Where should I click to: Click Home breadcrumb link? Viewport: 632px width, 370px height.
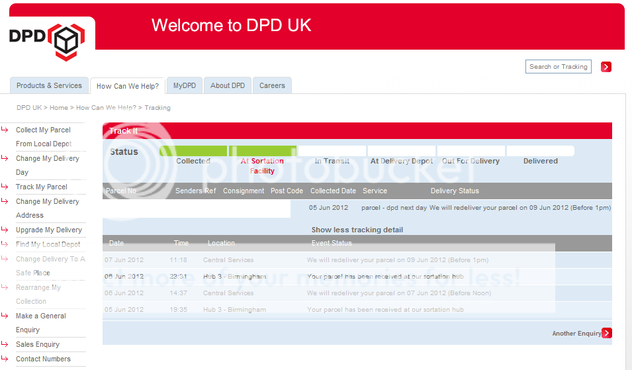59,108
